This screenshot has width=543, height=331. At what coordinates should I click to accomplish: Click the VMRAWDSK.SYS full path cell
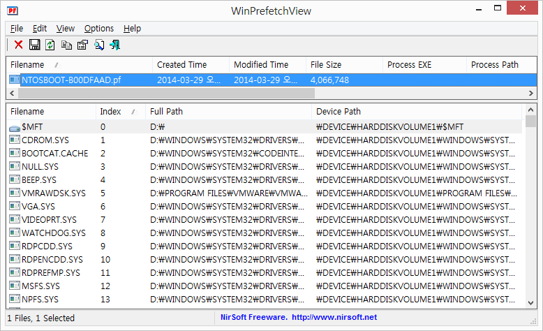coord(229,193)
